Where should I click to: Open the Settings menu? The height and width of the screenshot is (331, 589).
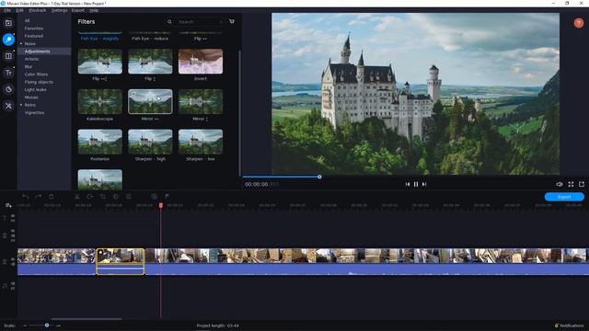click(x=59, y=10)
